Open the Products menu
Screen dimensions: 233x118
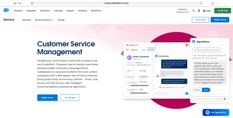point(18,11)
